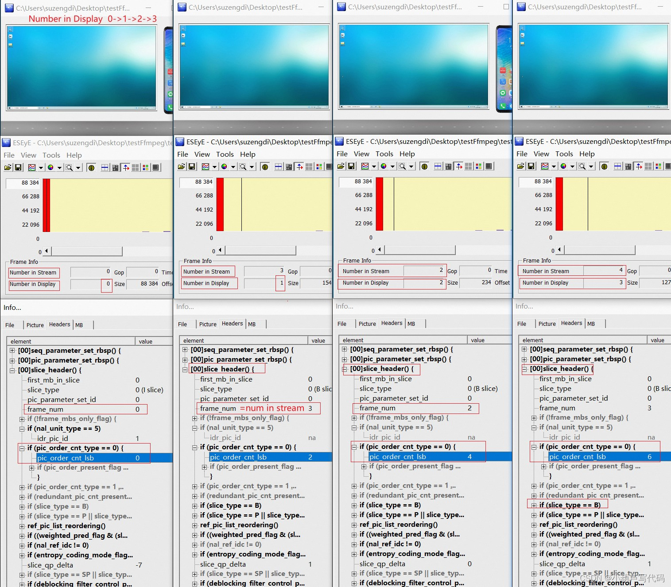Open the View menu in the leftmost ESEyE window

click(28, 155)
